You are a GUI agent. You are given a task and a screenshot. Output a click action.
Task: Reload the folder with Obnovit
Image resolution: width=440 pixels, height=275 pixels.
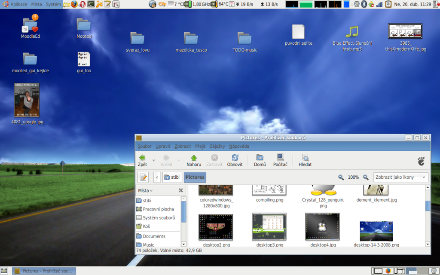[235, 160]
